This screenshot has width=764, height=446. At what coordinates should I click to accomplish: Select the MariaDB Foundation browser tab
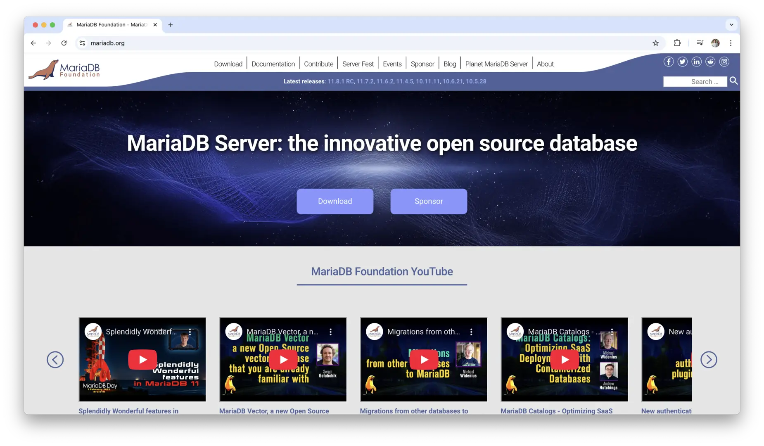pyautogui.click(x=112, y=25)
